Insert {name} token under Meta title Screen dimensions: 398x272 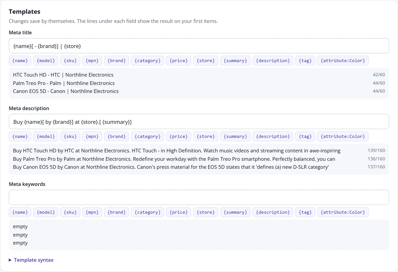[x=20, y=61]
